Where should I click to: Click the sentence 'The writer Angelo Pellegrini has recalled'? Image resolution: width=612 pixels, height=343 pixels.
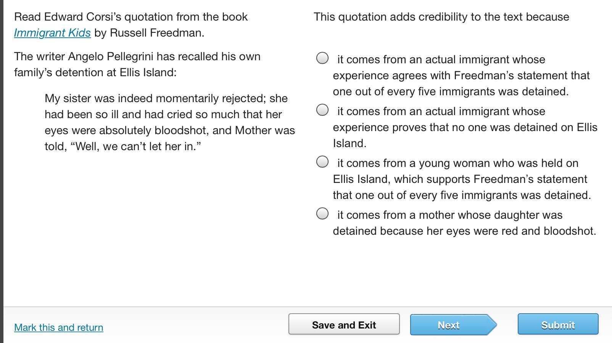tap(137, 56)
